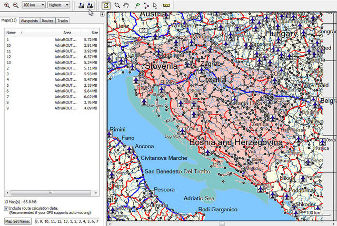This screenshot has width=337, height=226.
Task: Click the Adriatic Sea label on map
Action: pyautogui.click(x=199, y=198)
